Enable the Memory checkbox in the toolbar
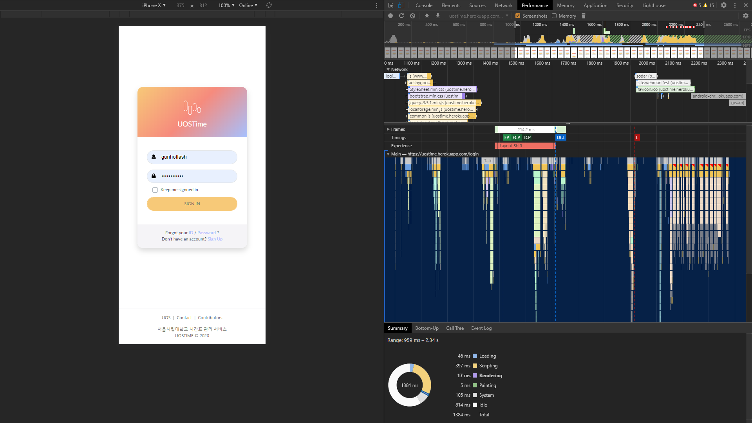 tap(554, 16)
